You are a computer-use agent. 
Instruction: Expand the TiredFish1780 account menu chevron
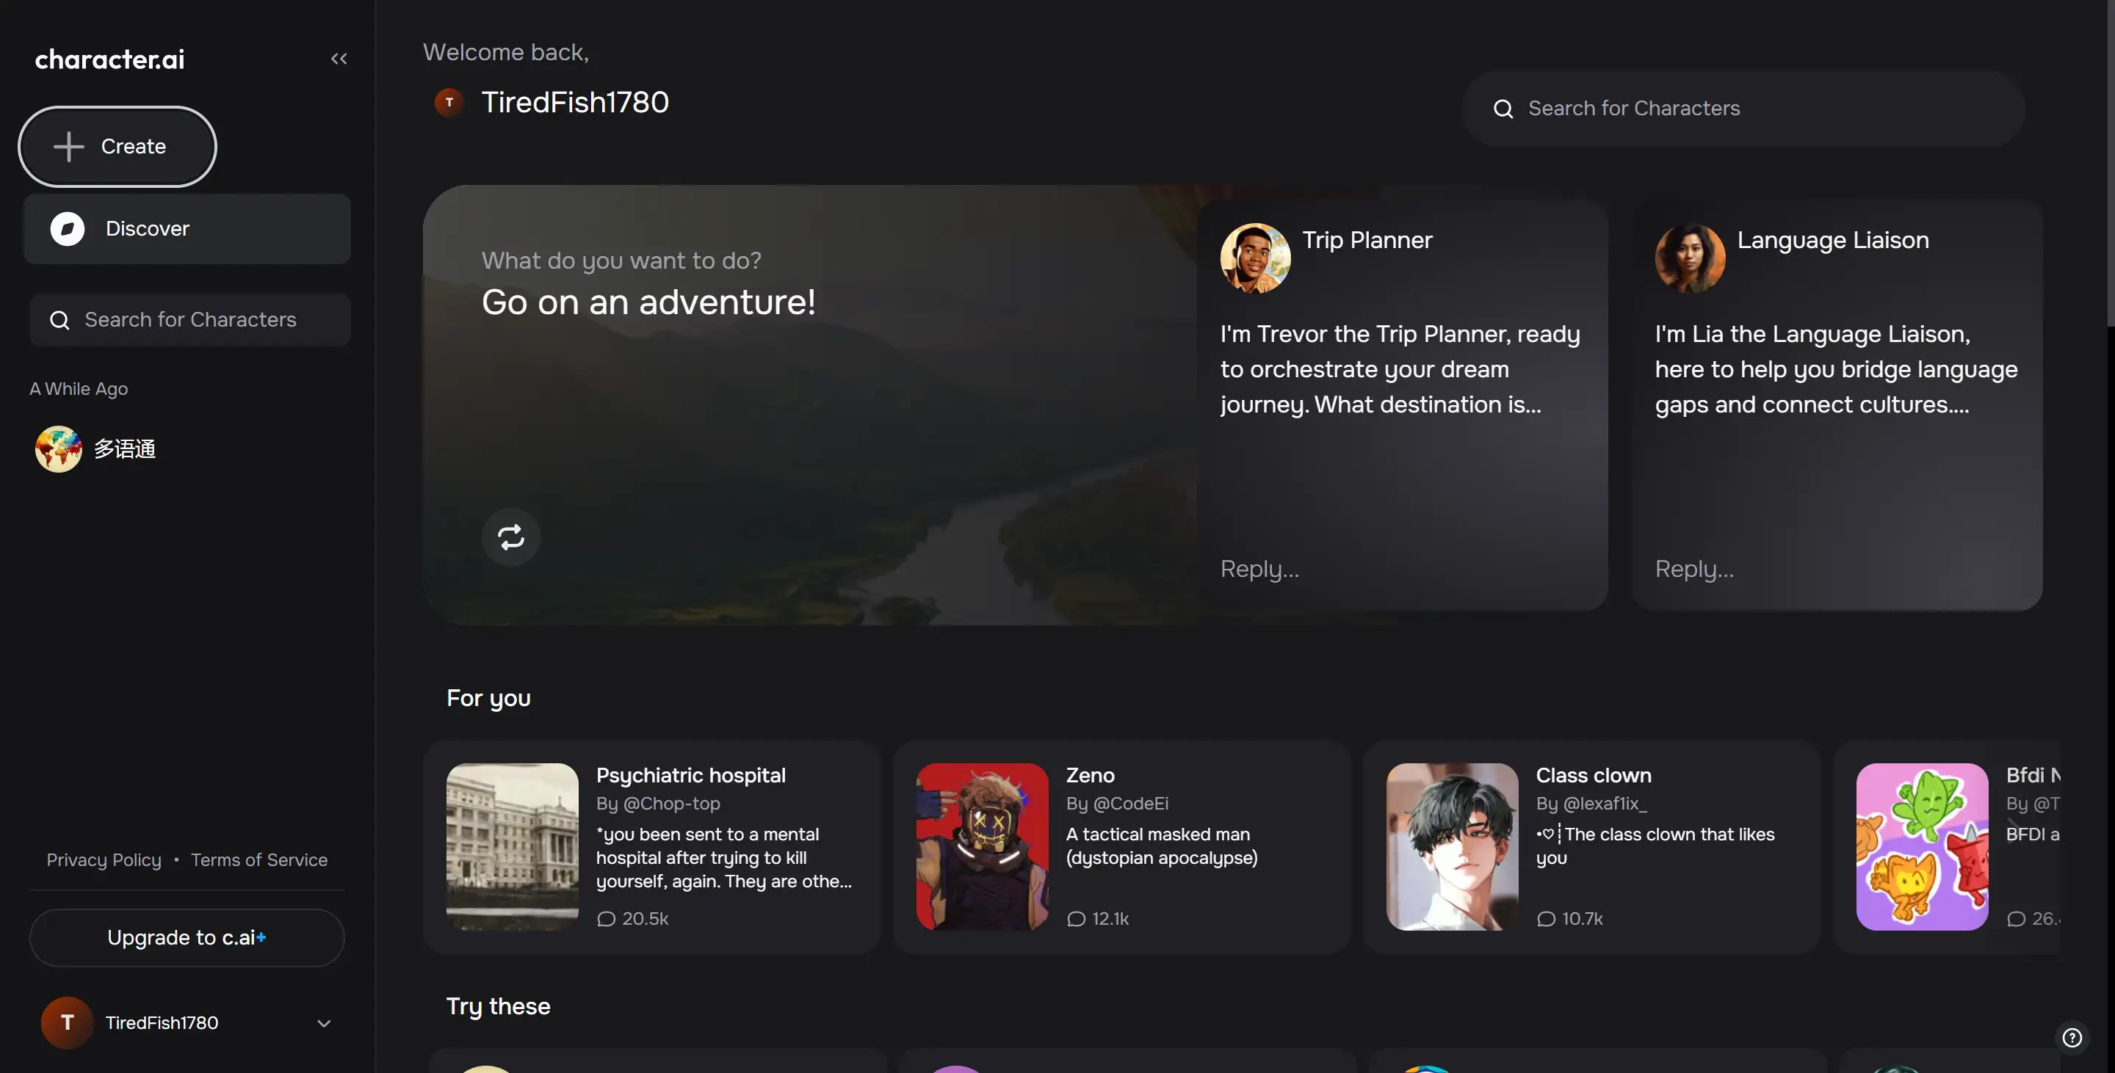pyautogui.click(x=323, y=1023)
